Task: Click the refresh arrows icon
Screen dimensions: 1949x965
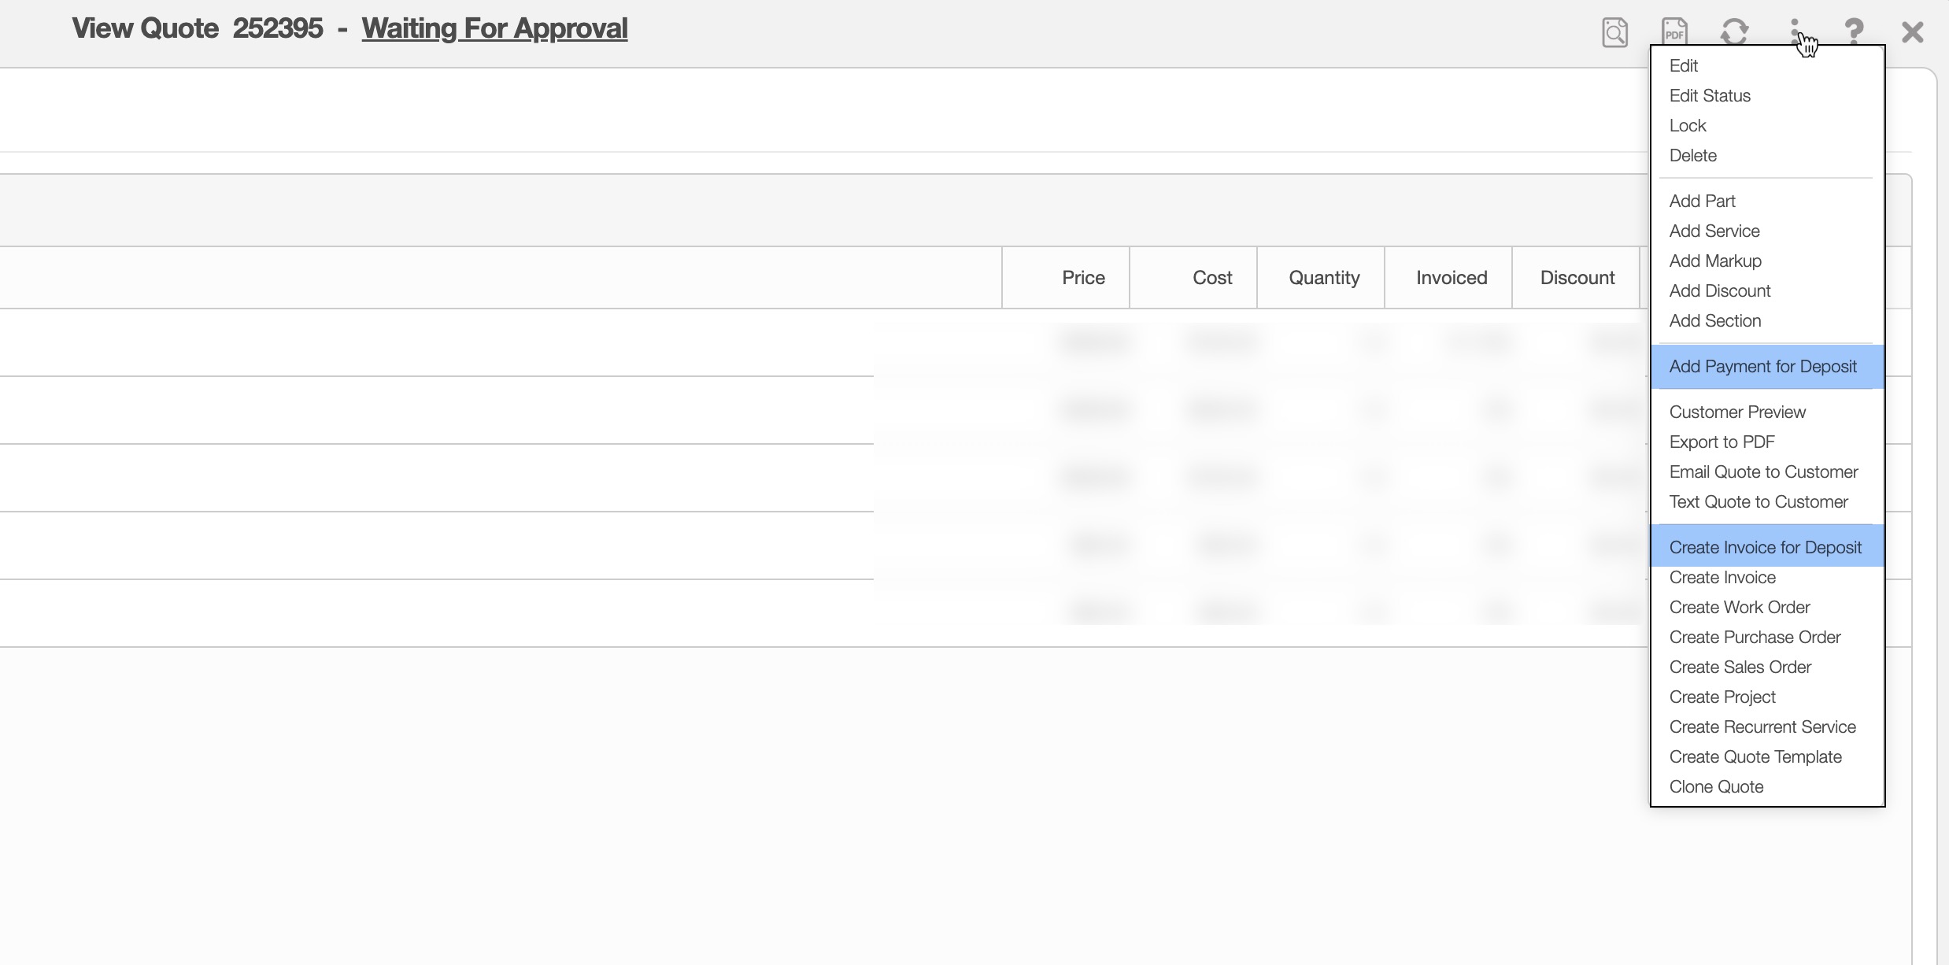Action: click(1734, 32)
